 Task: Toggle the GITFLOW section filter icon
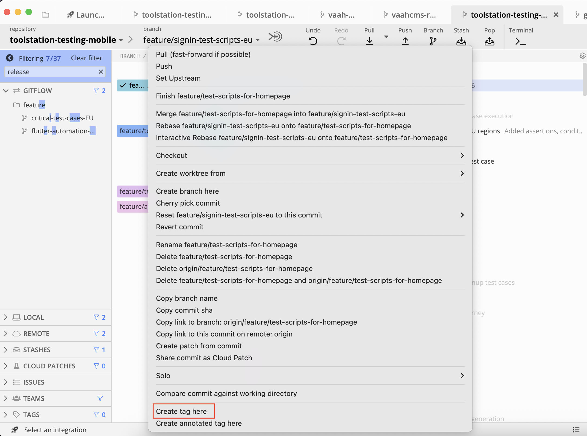pos(96,91)
